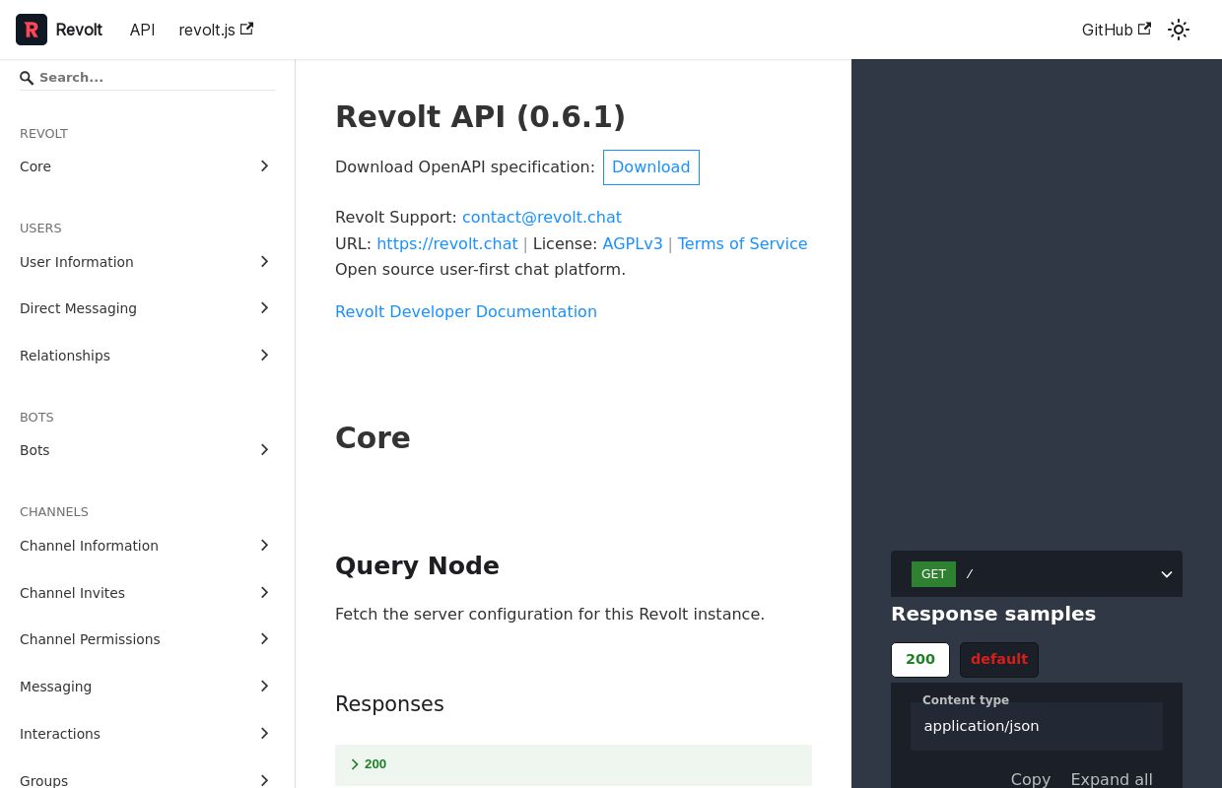
Task: Select Interactions in the sidebar
Action: pyautogui.click(x=60, y=734)
